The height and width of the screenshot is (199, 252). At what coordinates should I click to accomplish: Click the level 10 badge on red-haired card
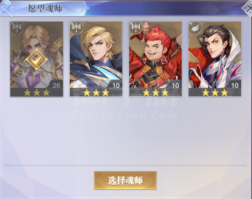click(175, 85)
